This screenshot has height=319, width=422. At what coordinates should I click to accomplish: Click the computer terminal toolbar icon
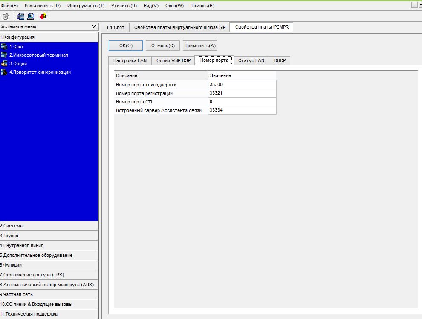pyautogui.click(x=31, y=17)
